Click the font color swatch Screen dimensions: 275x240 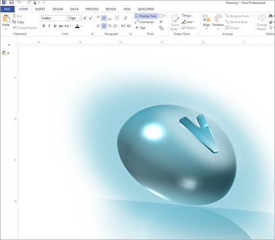pos(77,26)
